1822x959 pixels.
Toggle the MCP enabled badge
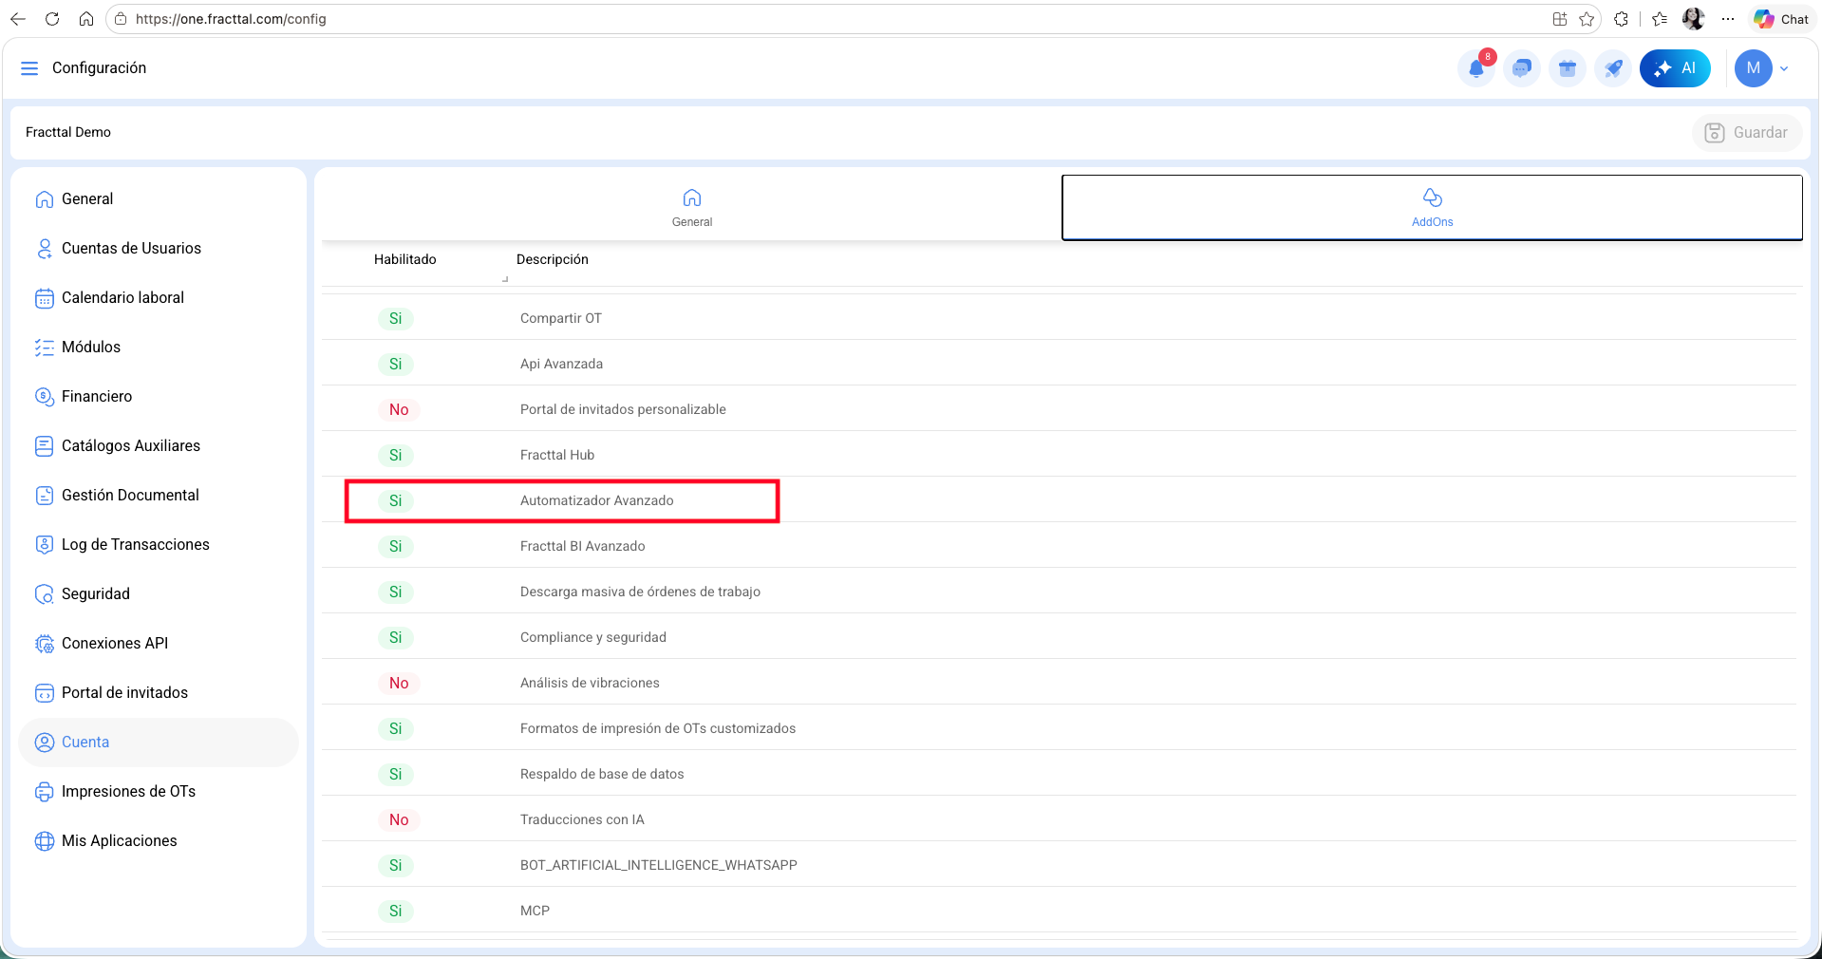pos(396,912)
